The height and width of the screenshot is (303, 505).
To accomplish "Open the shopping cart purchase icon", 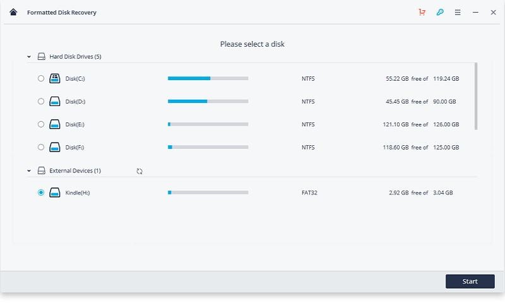I will click(422, 12).
